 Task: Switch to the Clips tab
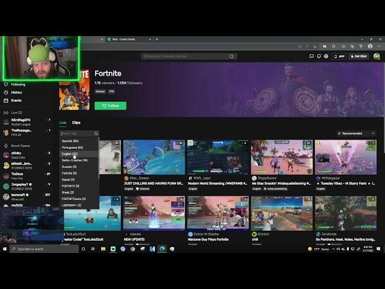pyautogui.click(x=76, y=123)
